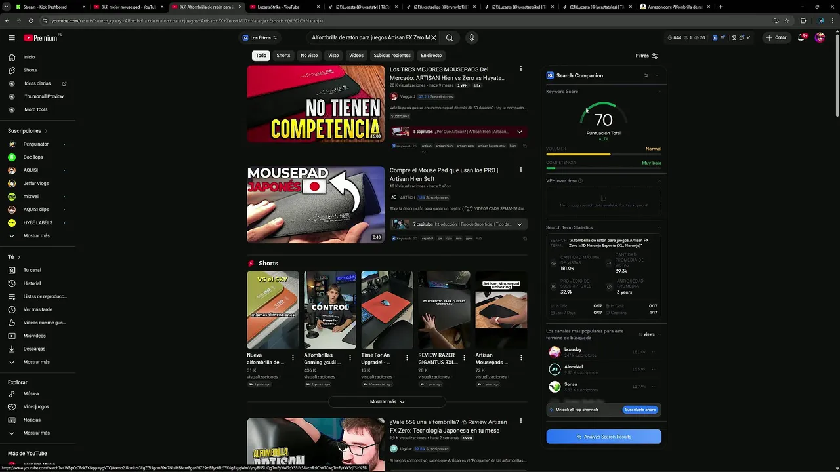The height and width of the screenshot is (472, 840).
Task: Toggle sort by views in top channels
Action: (x=647, y=334)
